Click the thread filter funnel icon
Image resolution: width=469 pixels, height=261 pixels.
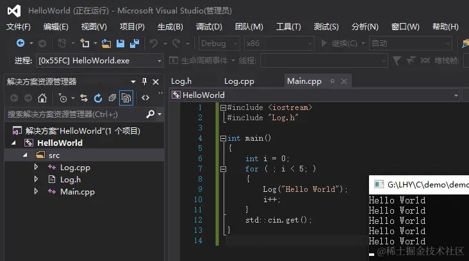click(397, 61)
